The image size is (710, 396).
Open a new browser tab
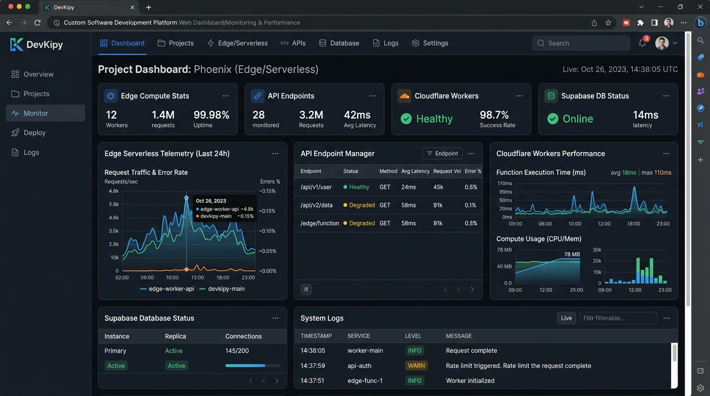(x=149, y=7)
